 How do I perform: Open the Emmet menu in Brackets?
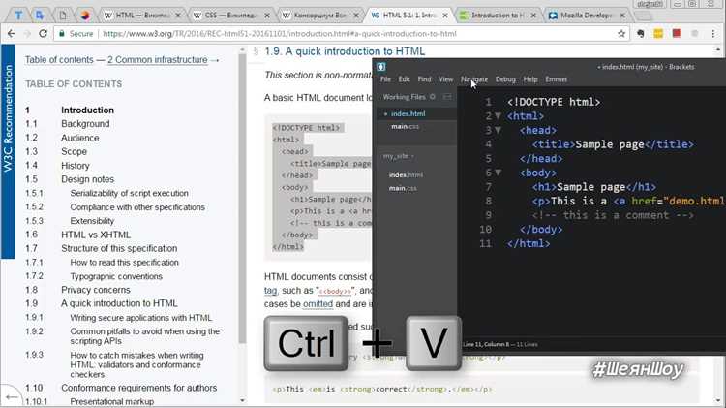(x=556, y=79)
